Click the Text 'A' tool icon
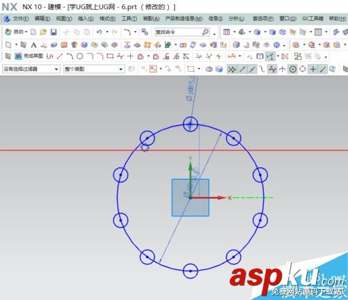The width and height of the screenshot is (348, 300). [x=33, y=45]
